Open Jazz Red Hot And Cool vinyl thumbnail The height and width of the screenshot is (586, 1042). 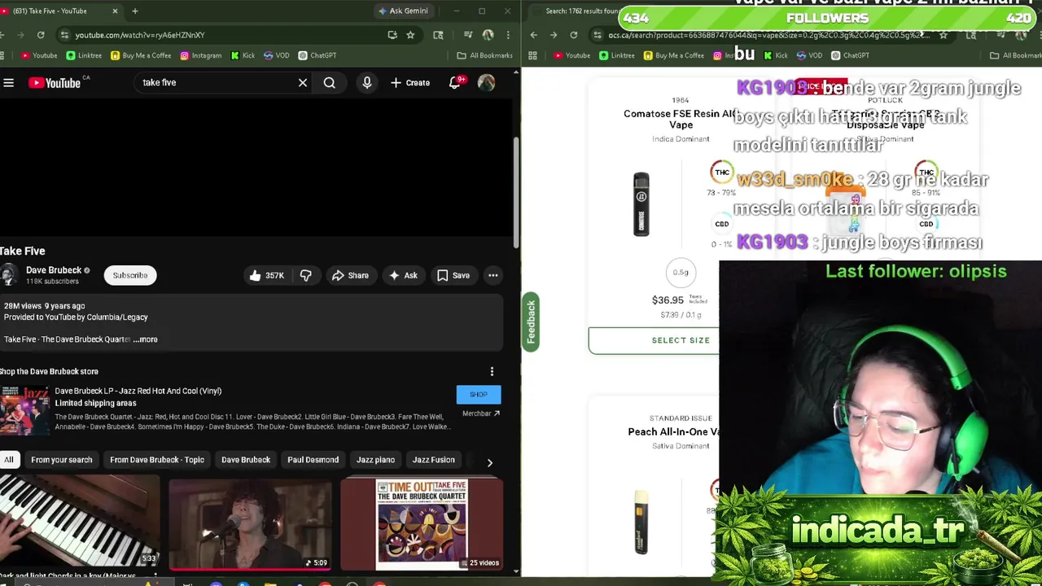click(24, 409)
